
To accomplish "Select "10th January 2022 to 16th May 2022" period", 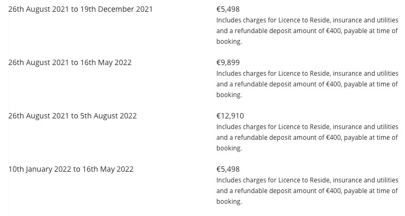I will tap(70, 169).
